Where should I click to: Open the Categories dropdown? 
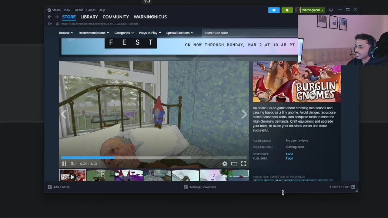pos(124,33)
